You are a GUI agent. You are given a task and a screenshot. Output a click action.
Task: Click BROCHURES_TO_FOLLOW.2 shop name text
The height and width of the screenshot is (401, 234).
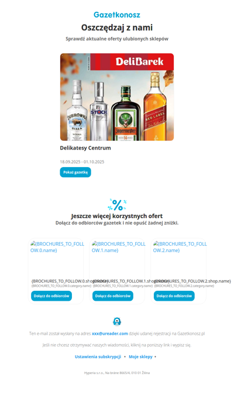(x=192, y=281)
